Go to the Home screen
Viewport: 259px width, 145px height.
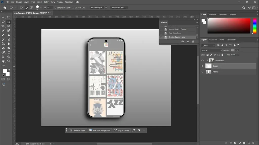[x=5, y=8]
